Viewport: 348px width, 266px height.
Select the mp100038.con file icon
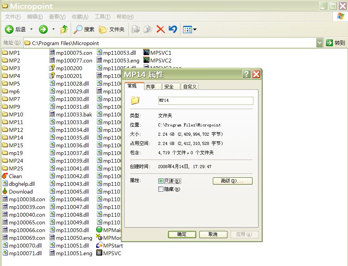[x=5, y=199]
